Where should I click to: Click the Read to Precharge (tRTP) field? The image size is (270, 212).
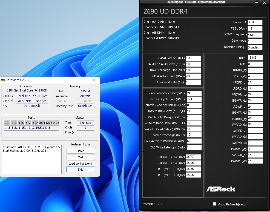pyautogui.click(x=194, y=135)
